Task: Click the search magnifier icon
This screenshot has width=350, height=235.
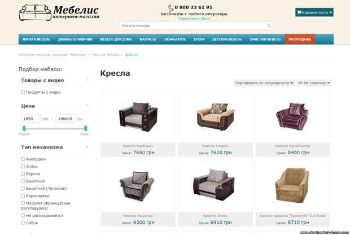Action: pyautogui.click(x=269, y=25)
